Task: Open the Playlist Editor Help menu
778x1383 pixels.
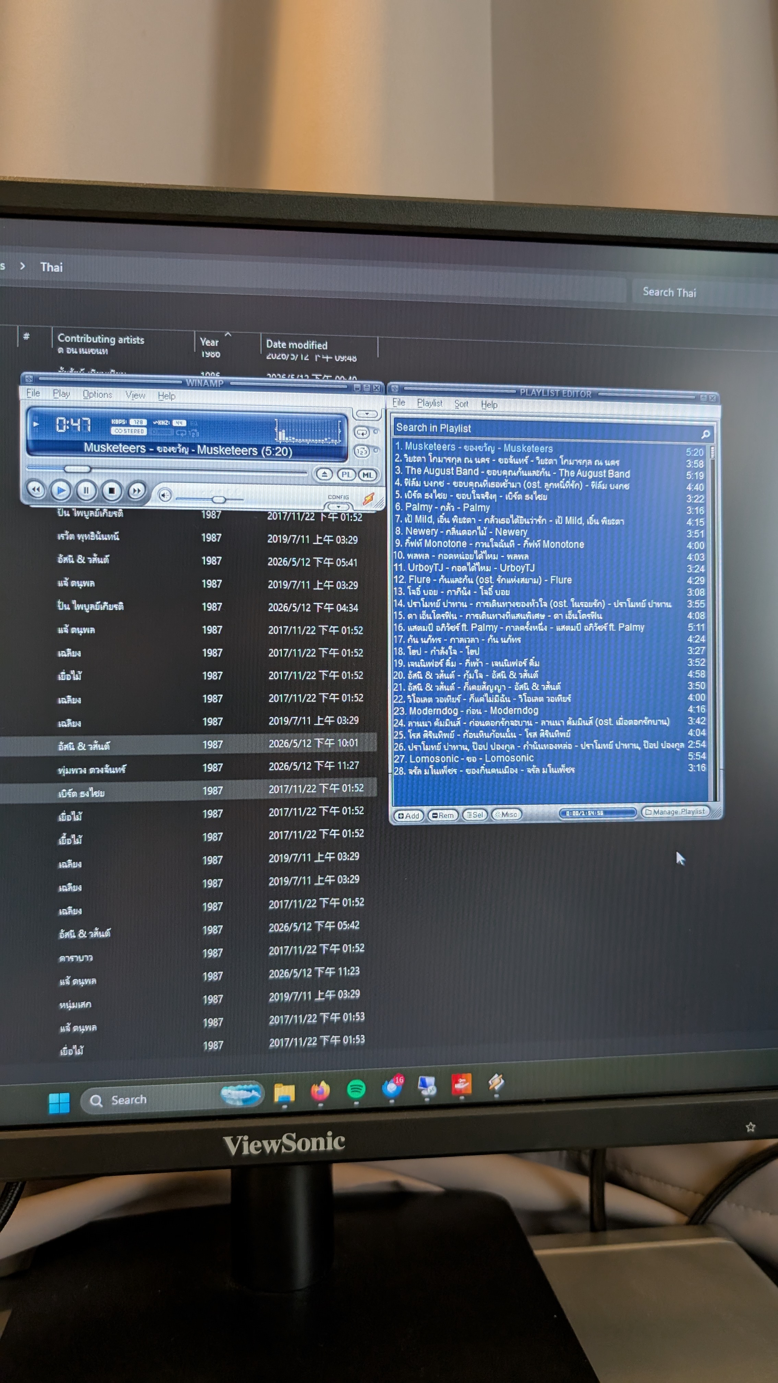Action: coord(489,404)
